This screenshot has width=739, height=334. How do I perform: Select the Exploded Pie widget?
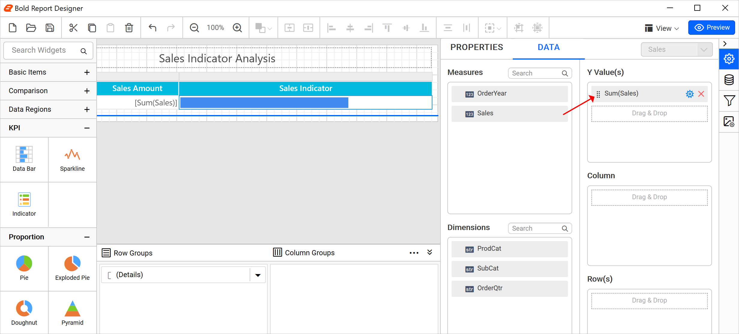[x=72, y=268]
